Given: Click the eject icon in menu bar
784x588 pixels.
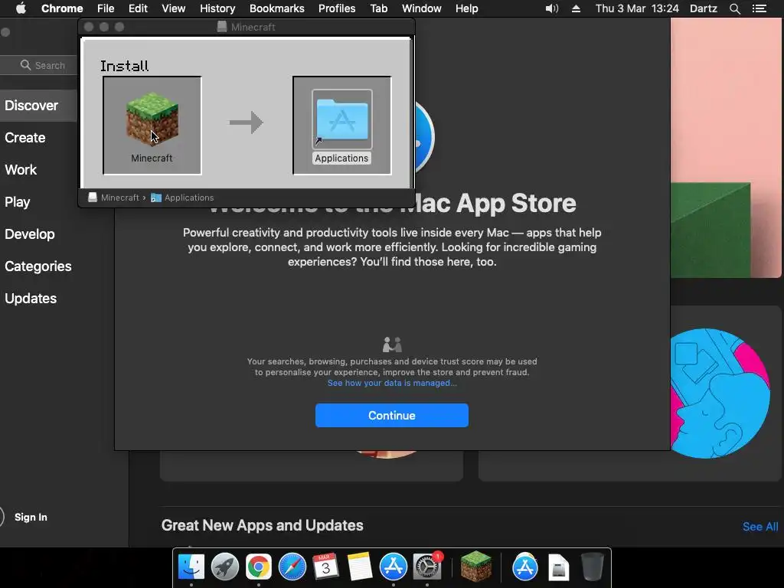Looking at the screenshot, I should [x=576, y=8].
